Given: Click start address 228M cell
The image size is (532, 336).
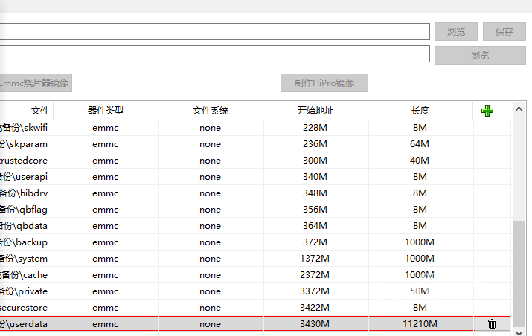Looking at the screenshot, I should coord(315,128).
